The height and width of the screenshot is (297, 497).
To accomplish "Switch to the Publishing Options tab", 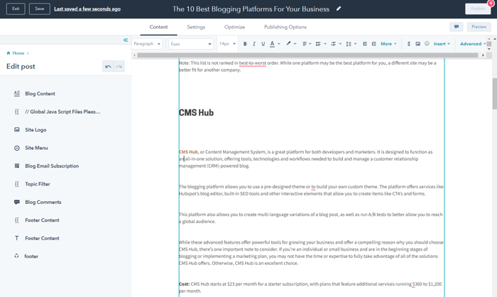I will click(x=285, y=27).
